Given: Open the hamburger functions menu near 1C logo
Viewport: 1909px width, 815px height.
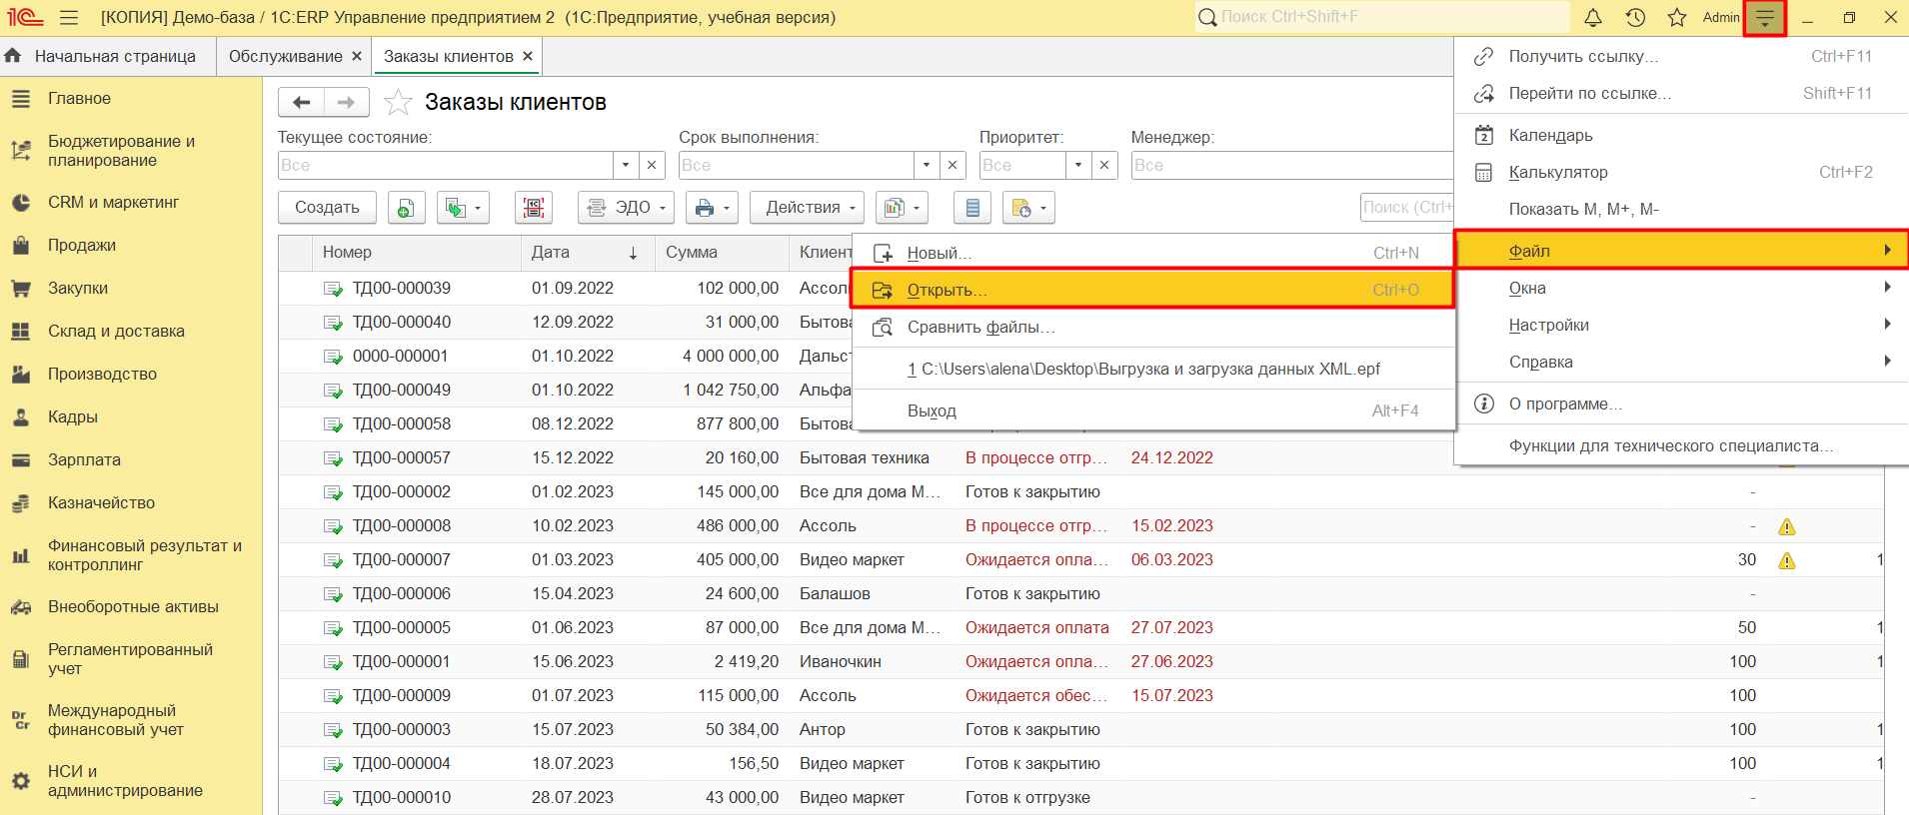Looking at the screenshot, I should 69,17.
